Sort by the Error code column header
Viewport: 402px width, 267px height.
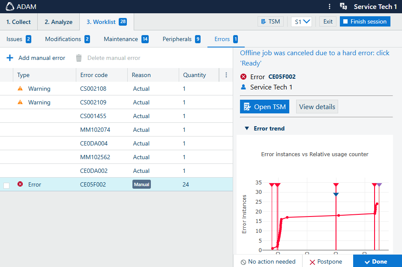[x=94, y=75]
